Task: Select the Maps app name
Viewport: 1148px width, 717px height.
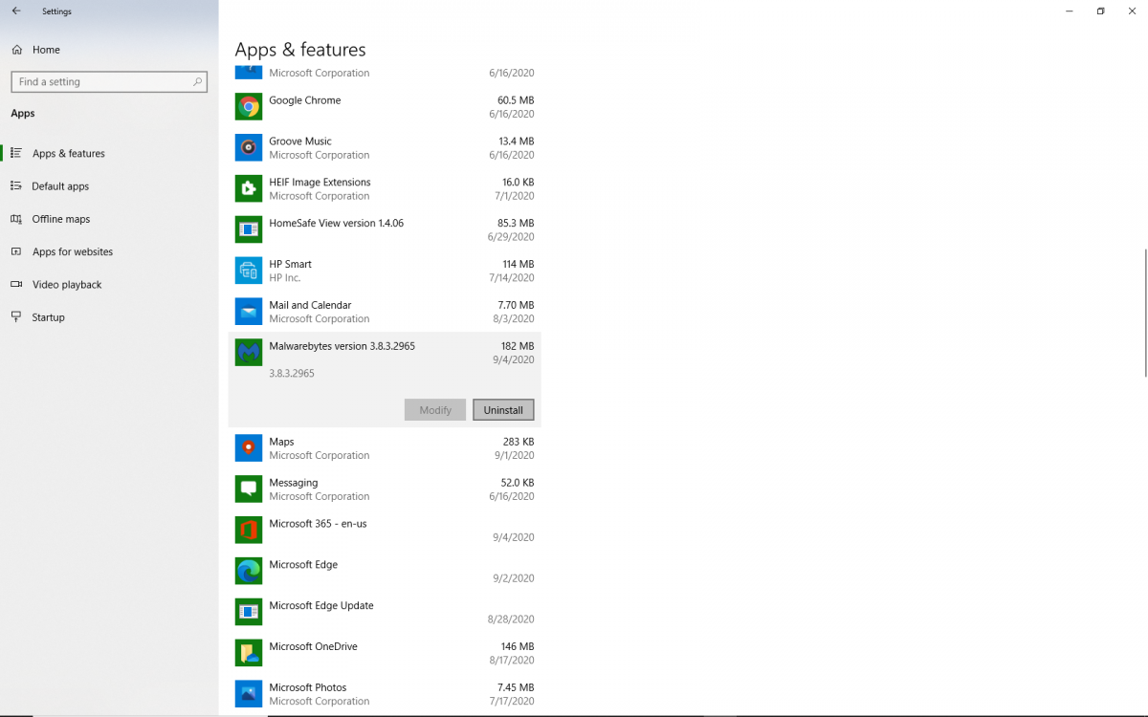Action: point(281,443)
